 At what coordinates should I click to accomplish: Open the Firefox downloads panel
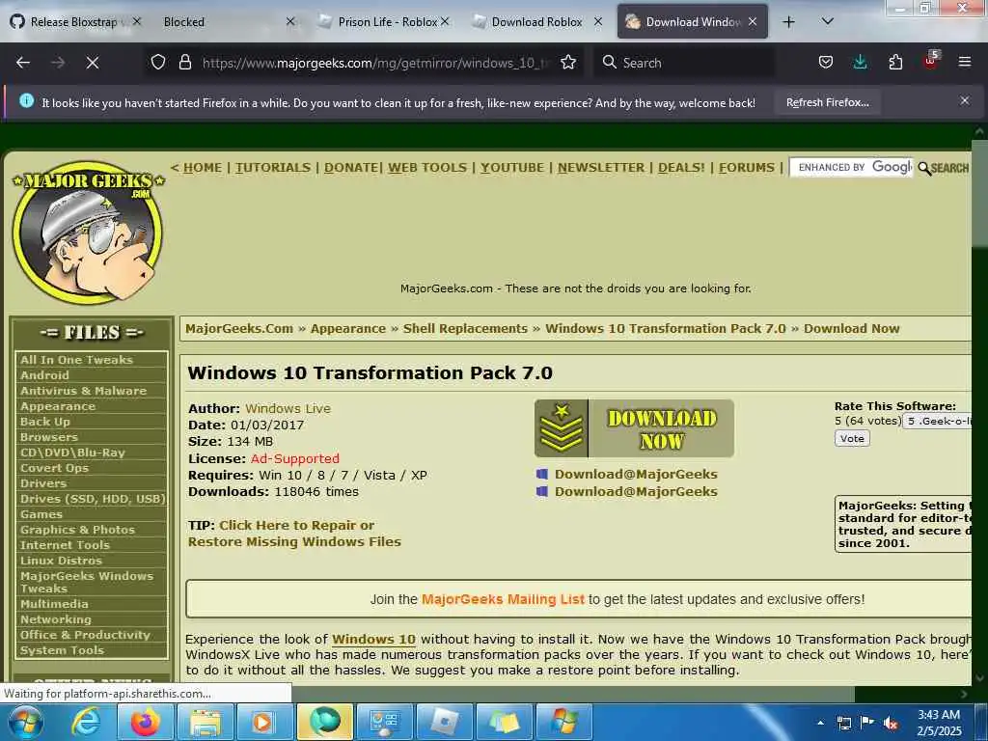(860, 63)
